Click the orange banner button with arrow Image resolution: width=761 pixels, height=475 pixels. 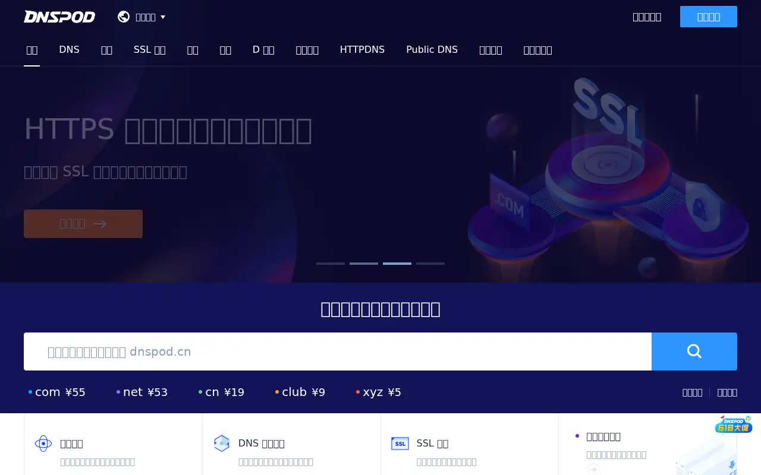(x=83, y=224)
